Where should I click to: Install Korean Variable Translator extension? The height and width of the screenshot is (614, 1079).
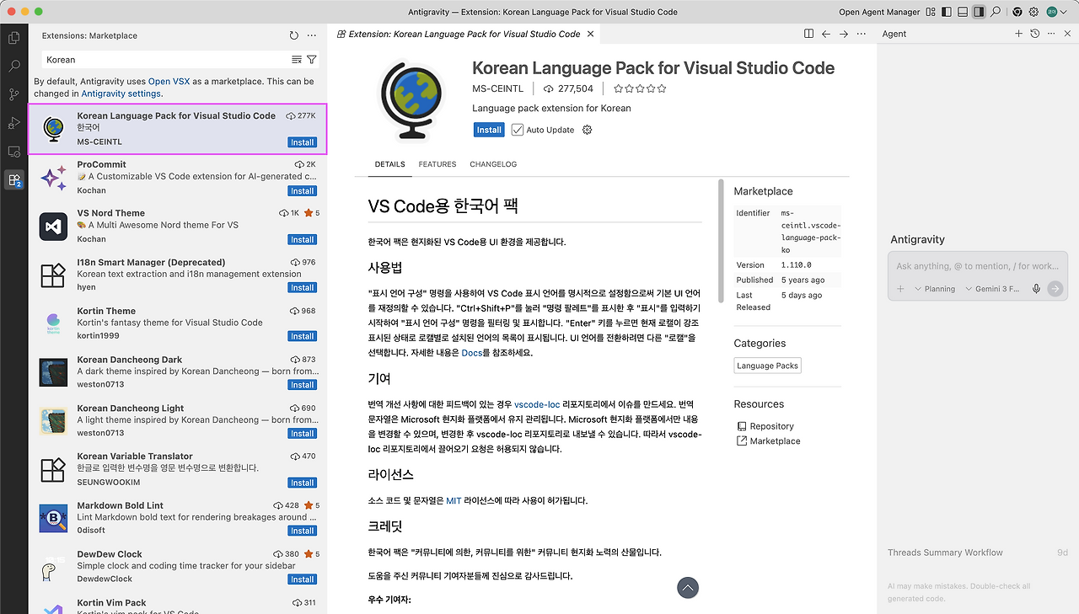pyautogui.click(x=303, y=483)
